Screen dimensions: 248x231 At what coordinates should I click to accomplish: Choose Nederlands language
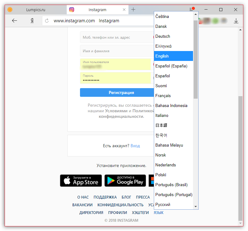click(173, 165)
